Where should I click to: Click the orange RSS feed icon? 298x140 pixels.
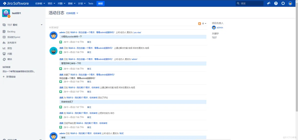[x=200, y=24]
